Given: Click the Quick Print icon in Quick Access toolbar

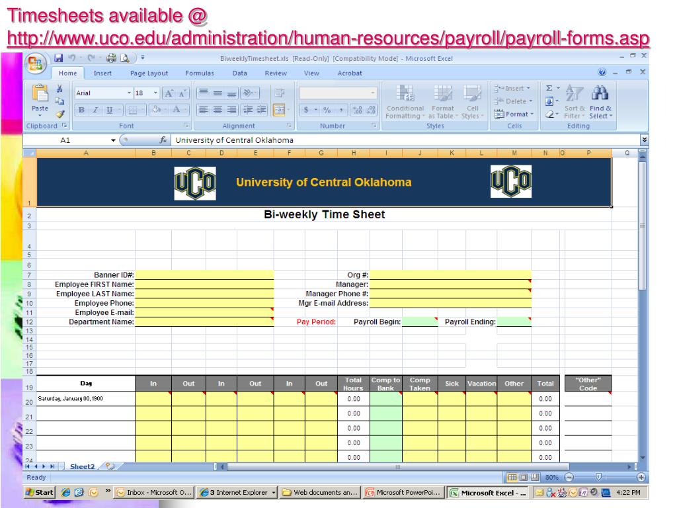Looking at the screenshot, I should pos(111,58).
